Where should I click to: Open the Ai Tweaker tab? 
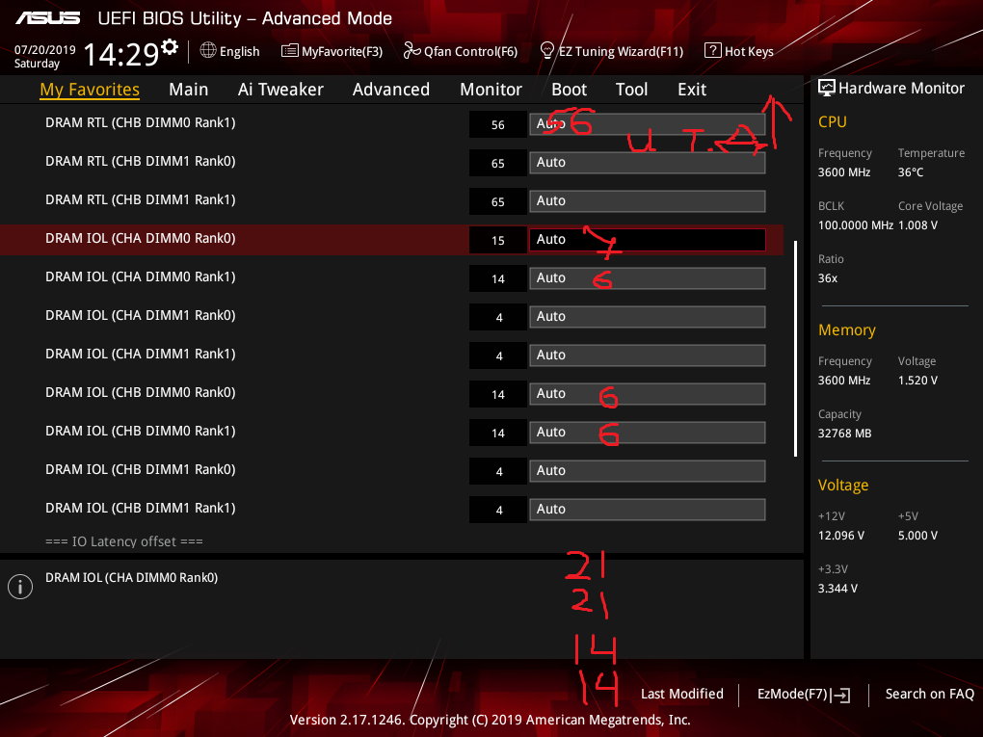point(280,89)
